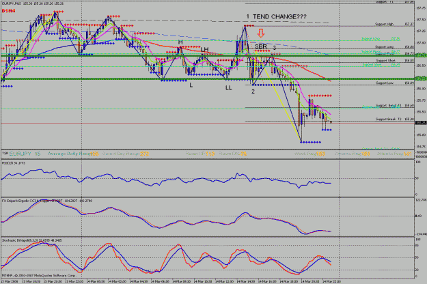Select black Support Long level label
The width and height of the screenshot is (427, 284).
384,47
